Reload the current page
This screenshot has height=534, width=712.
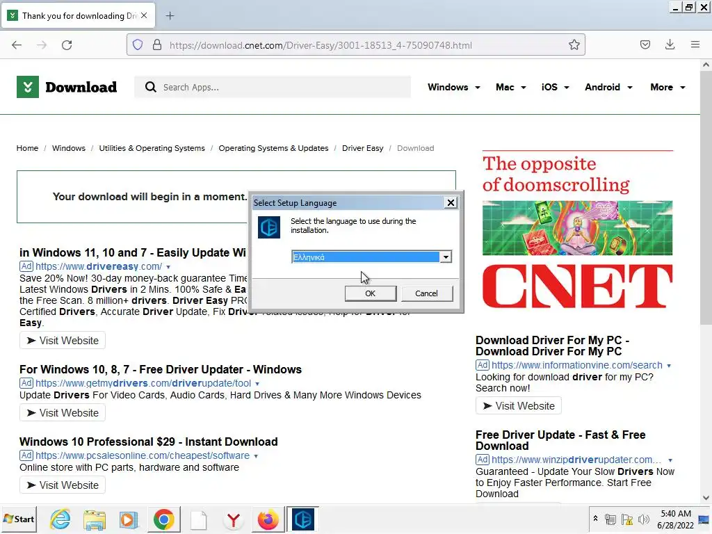click(67, 45)
